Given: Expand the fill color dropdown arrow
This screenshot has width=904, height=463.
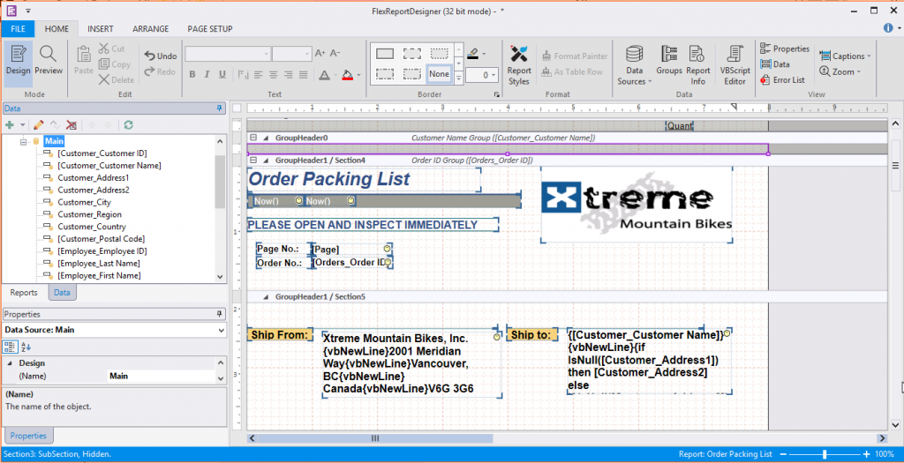Looking at the screenshot, I should (358, 75).
